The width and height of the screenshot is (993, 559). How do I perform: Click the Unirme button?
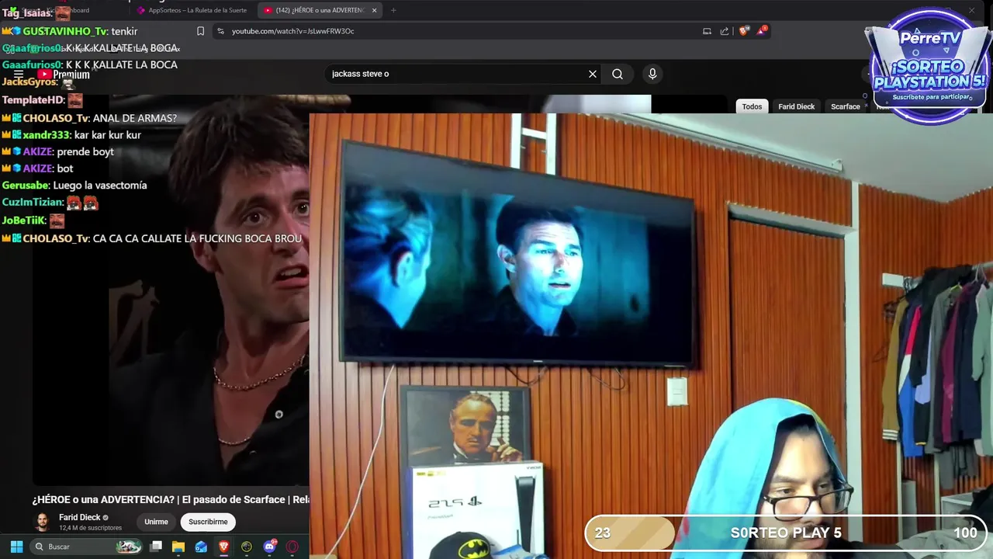[x=156, y=522]
